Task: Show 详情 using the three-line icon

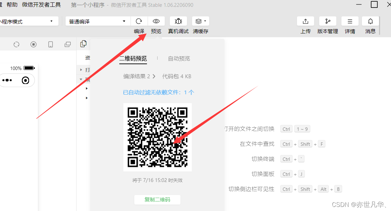Action: pos(350,21)
